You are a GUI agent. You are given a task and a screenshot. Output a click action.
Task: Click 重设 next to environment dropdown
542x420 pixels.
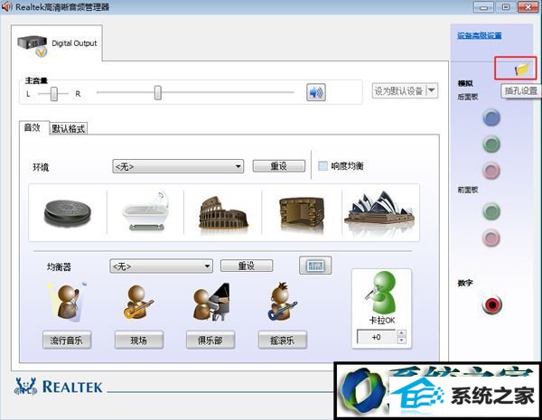[279, 166]
